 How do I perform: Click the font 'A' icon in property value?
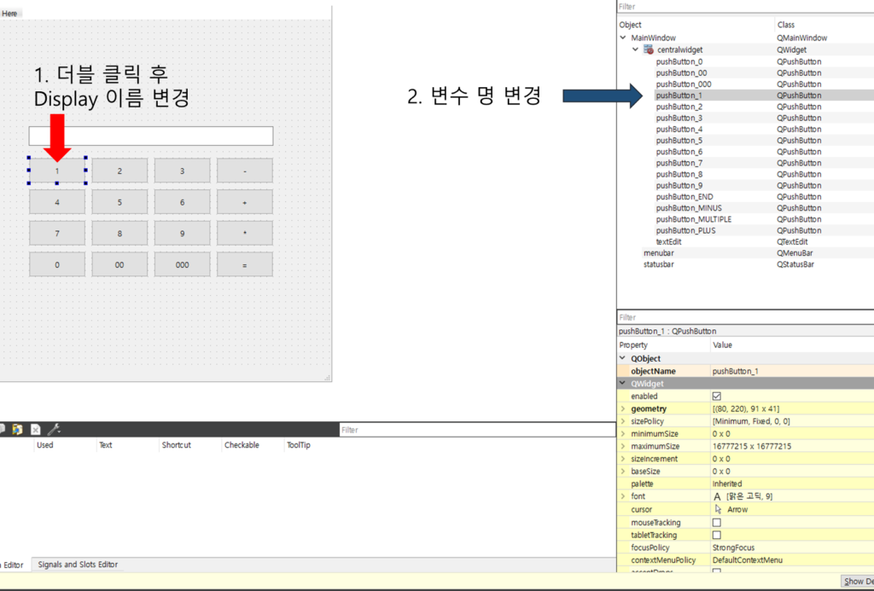tap(717, 496)
